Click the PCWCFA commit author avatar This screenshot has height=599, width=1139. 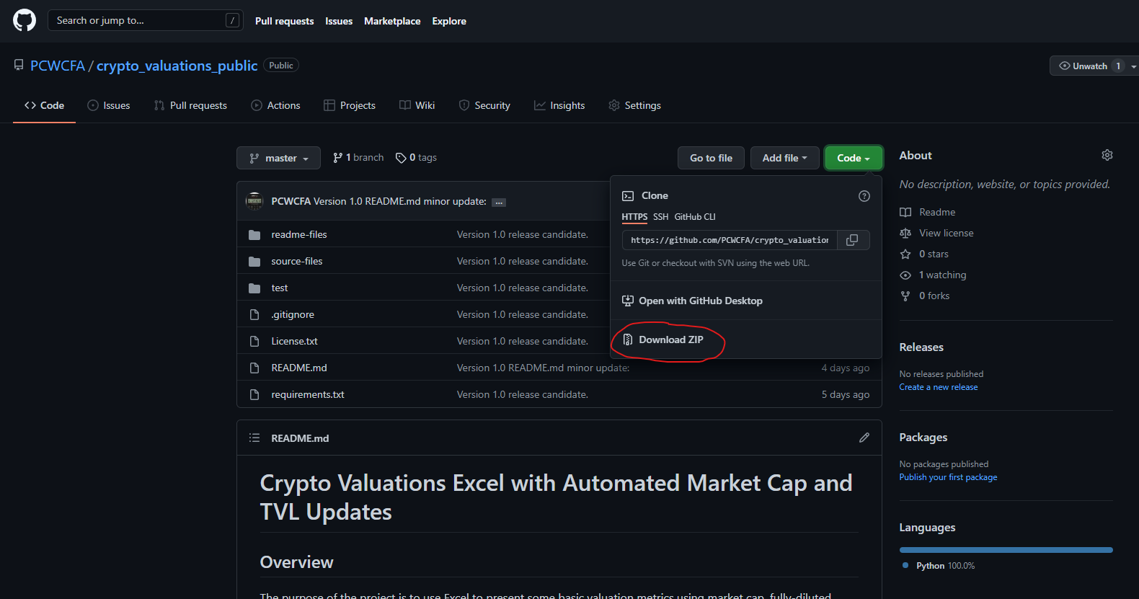(254, 201)
